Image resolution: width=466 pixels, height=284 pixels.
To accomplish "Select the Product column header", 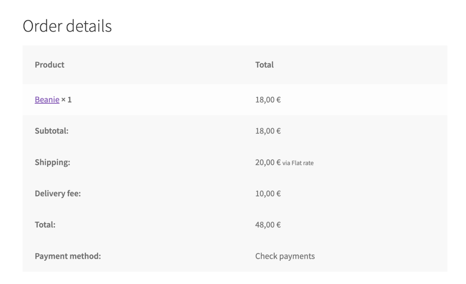I will tap(50, 65).
